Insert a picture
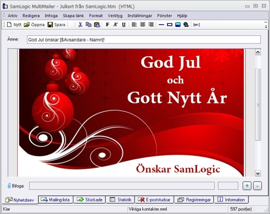The image size is (270, 214). 178,25
